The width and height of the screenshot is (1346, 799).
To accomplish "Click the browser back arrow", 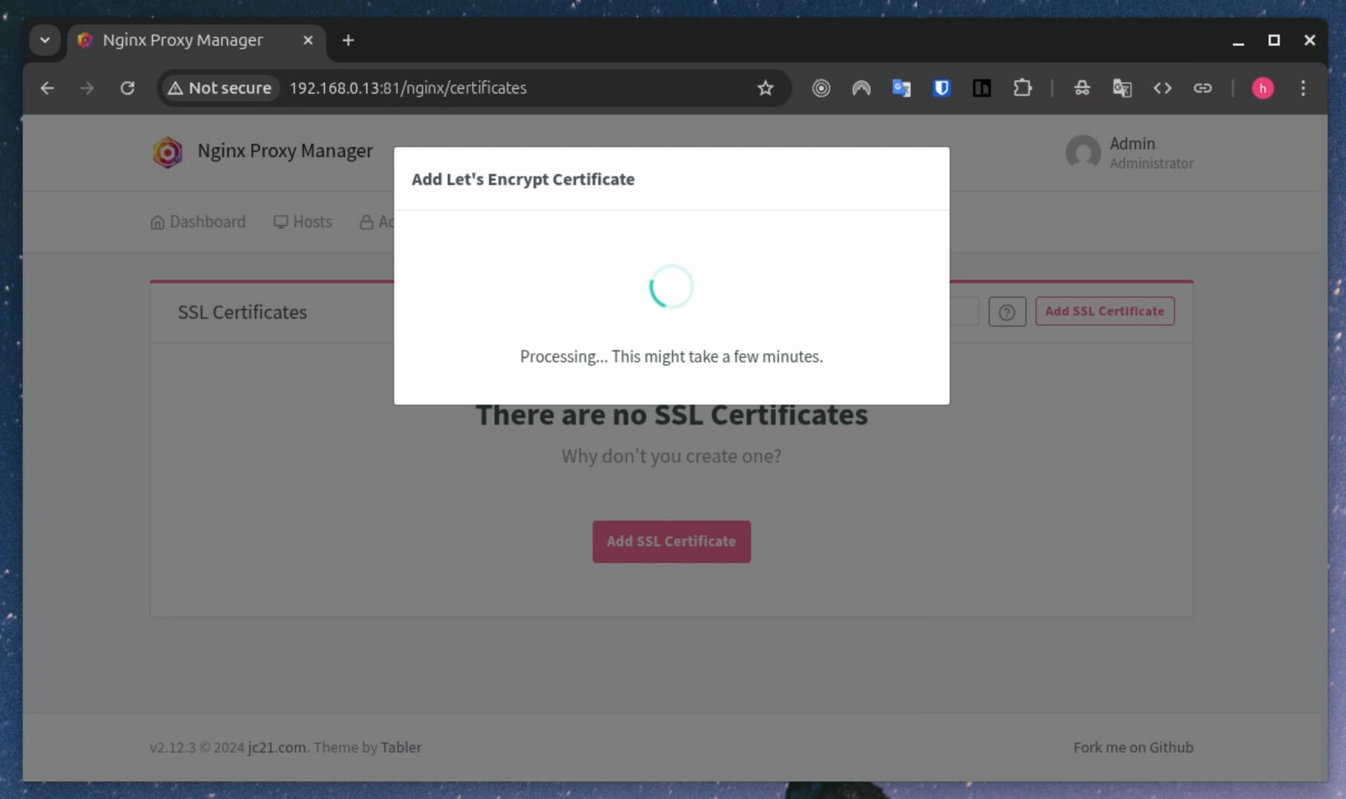I will point(48,88).
